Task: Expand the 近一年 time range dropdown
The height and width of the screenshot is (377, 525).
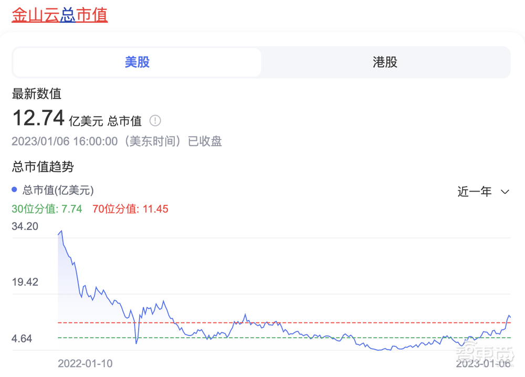Action: click(482, 192)
